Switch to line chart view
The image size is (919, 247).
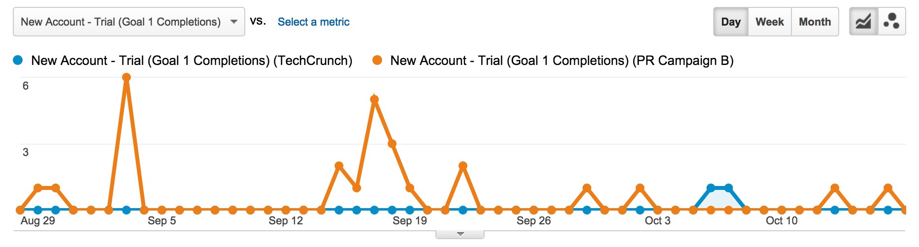(x=863, y=22)
